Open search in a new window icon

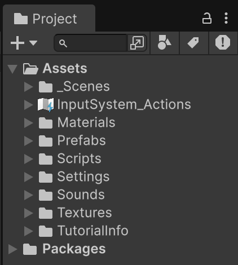137,43
